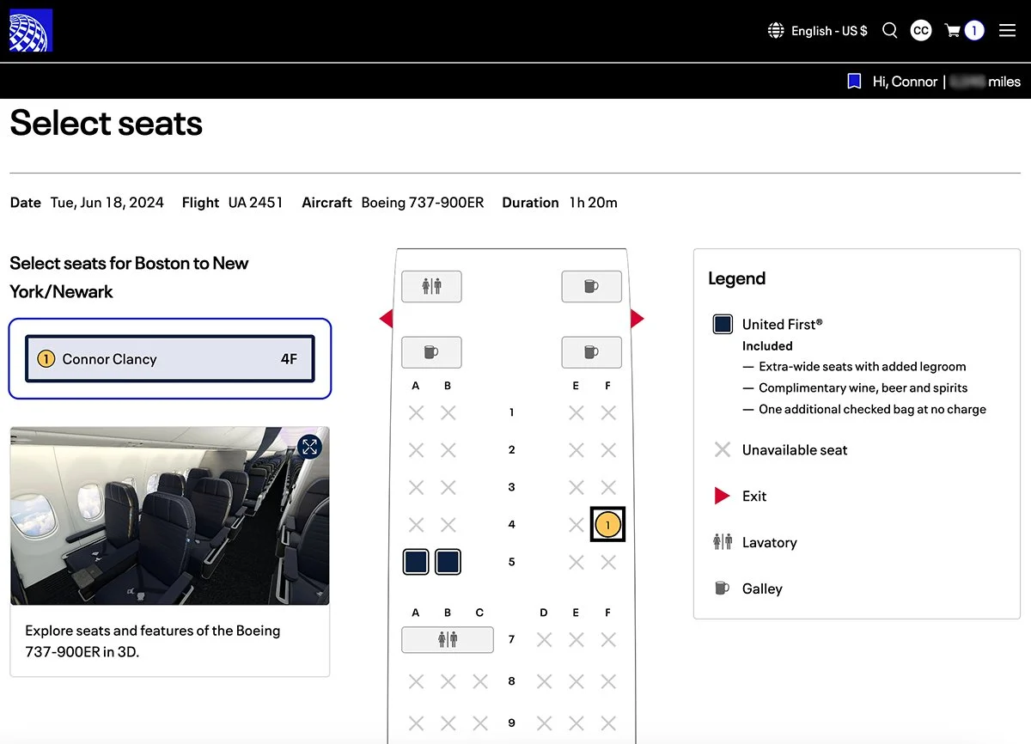Open the Boeing cabin interior image
Image resolution: width=1031 pixels, height=744 pixels.
point(170,515)
